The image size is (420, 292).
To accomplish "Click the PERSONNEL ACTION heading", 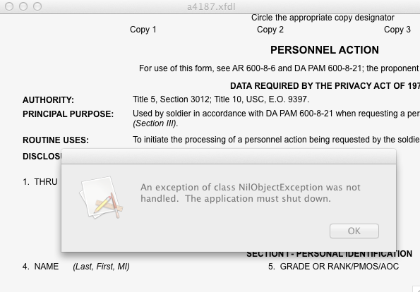I will (x=325, y=50).
